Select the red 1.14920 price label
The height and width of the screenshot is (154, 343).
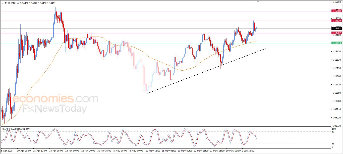click(x=336, y=21)
